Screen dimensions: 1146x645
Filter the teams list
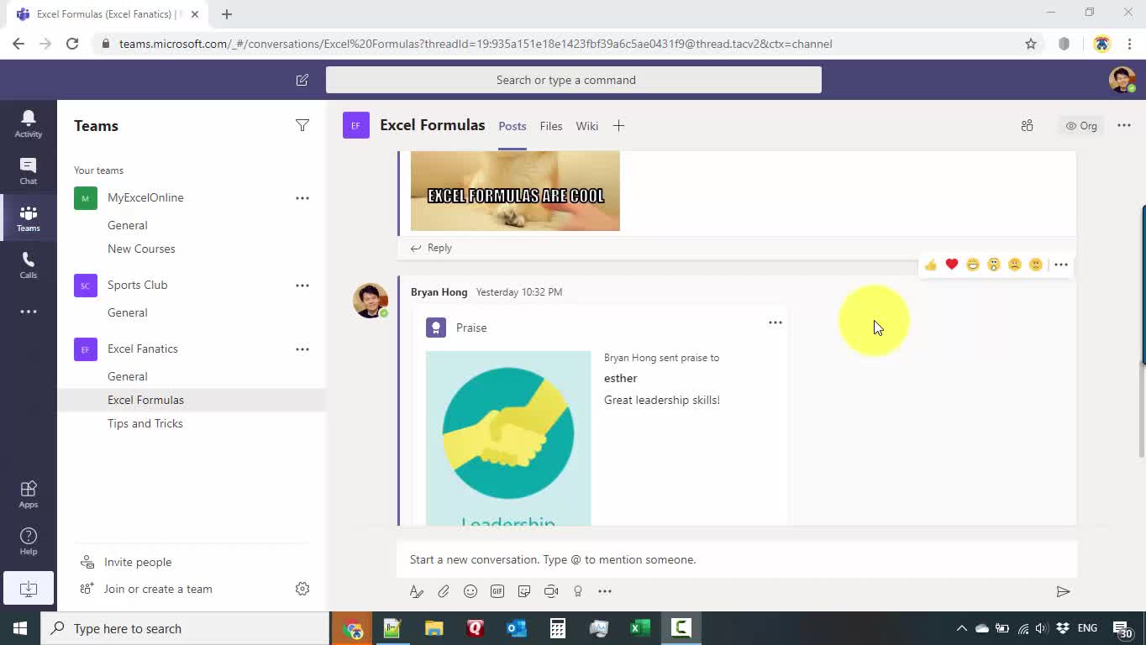click(302, 125)
